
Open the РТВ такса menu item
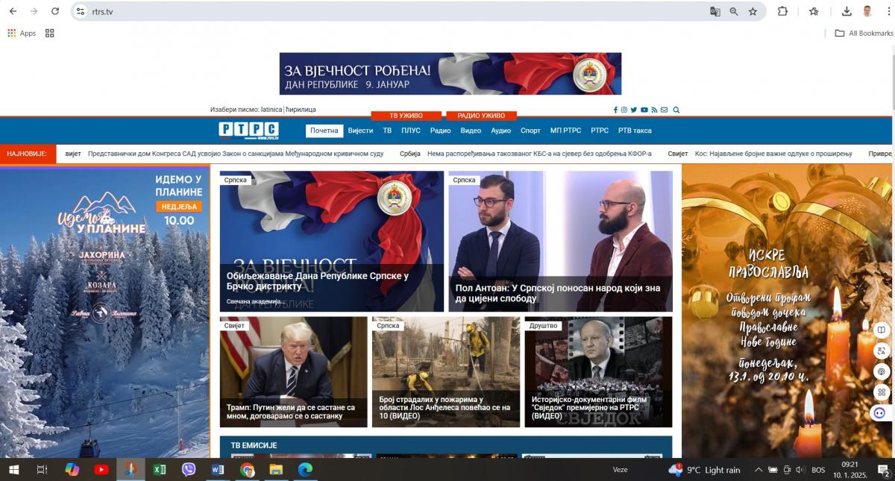(x=635, y=131)
